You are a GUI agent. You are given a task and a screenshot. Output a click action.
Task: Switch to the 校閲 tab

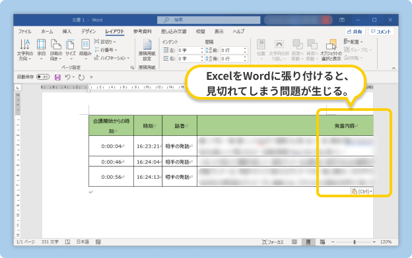[x=201, y=32]
